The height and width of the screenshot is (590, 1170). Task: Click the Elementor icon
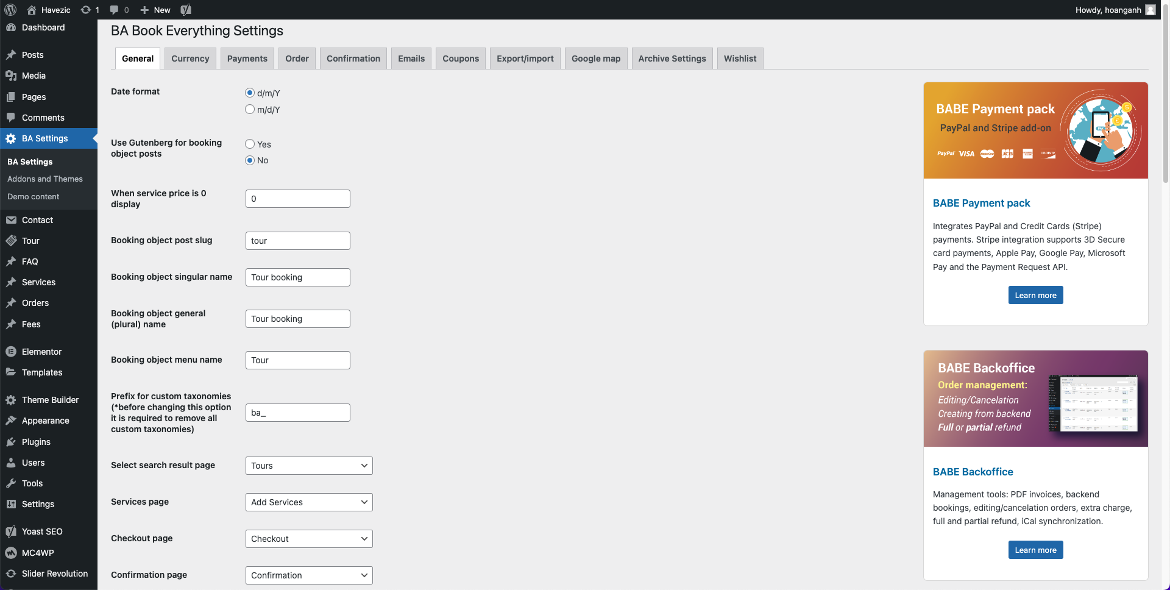[x=11, y=352]
